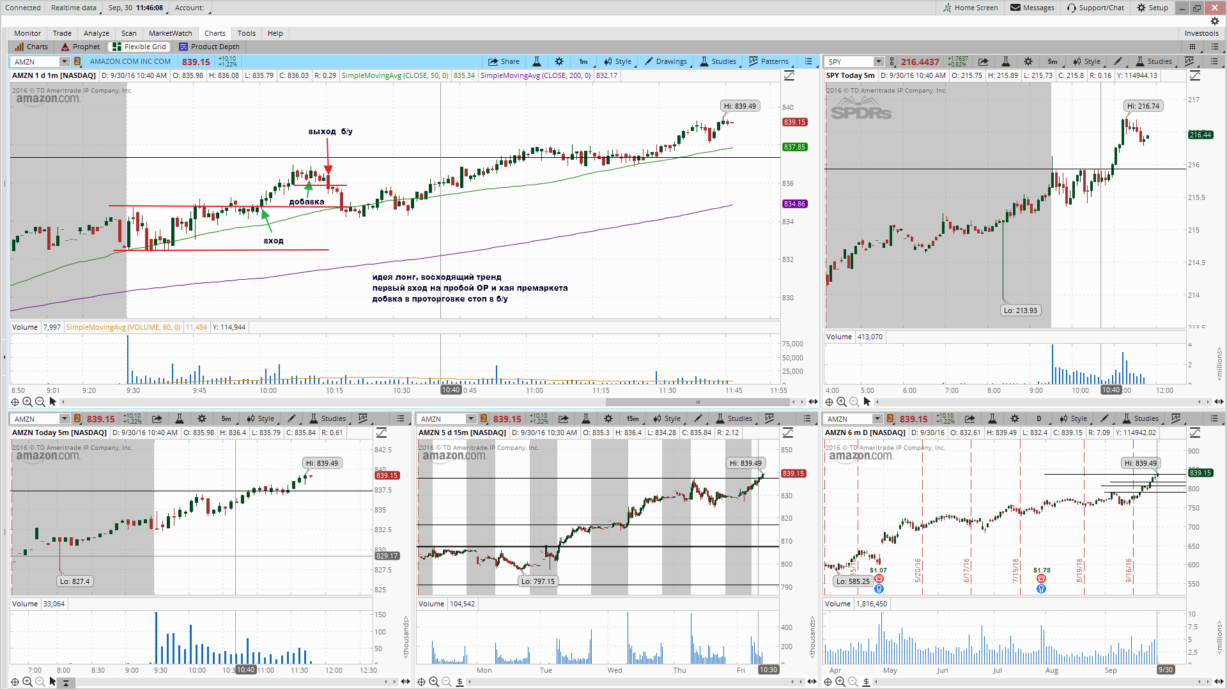The height and width of the screenshot is (690, 1227).
Task: Toggle price axis scale icon on AMZN 1m chart
Action: point(789,75)
